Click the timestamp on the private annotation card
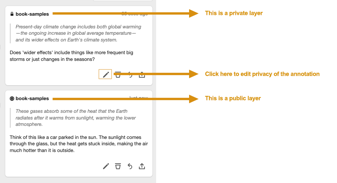 pyautogui.click(x=135, y=14)
